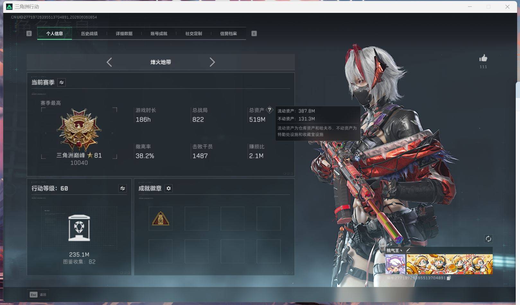Toggle the 行动等级 switch icon
The width and height of the screenshot is (520, 305).
[x=122, y=188]
